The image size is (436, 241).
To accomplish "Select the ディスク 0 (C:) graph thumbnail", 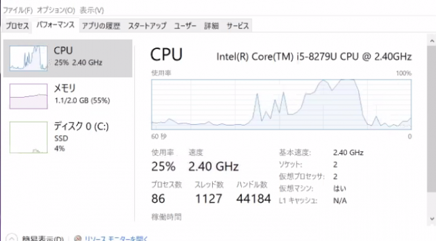I will (28, 137).
